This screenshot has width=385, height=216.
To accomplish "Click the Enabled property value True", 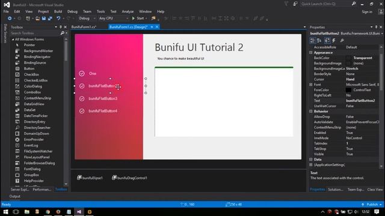I will click(x=362, y=133).
